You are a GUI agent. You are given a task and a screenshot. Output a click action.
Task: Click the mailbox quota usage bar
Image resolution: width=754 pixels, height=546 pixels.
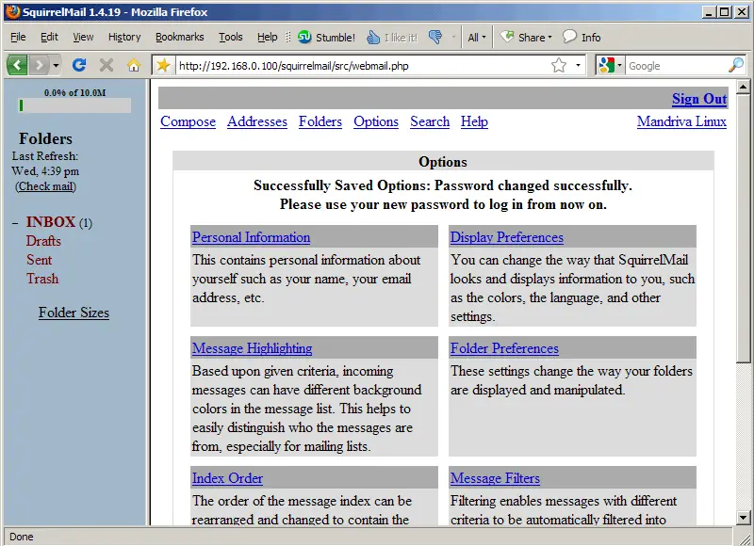[74, 105]
